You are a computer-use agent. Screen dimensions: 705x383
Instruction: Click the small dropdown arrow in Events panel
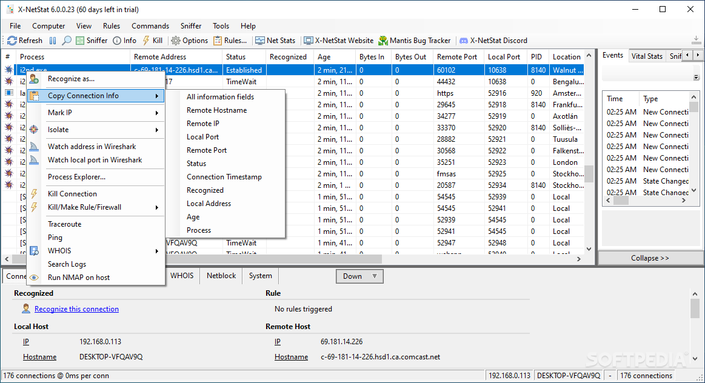coord(696,78)
